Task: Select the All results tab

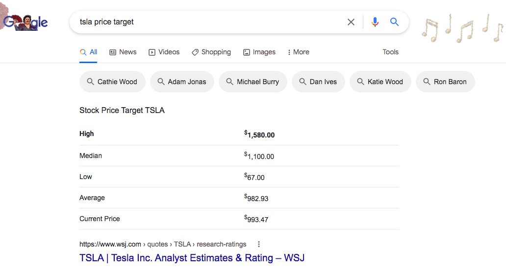Action: [88, 52]
